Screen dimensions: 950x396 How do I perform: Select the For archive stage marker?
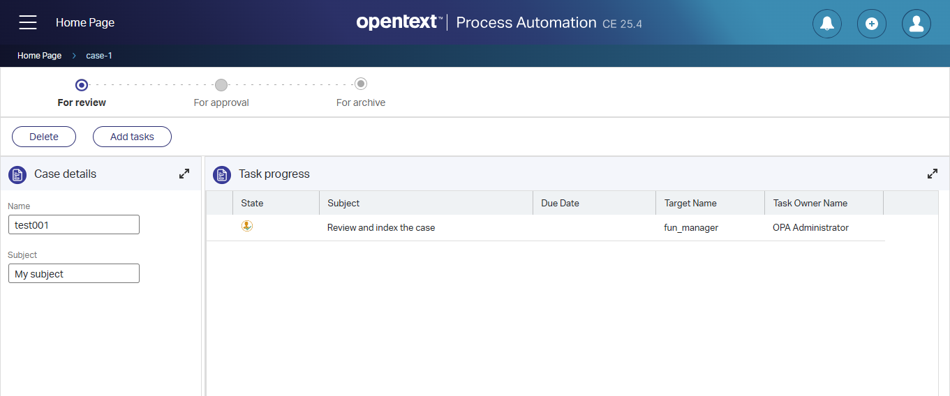point(361,84)
